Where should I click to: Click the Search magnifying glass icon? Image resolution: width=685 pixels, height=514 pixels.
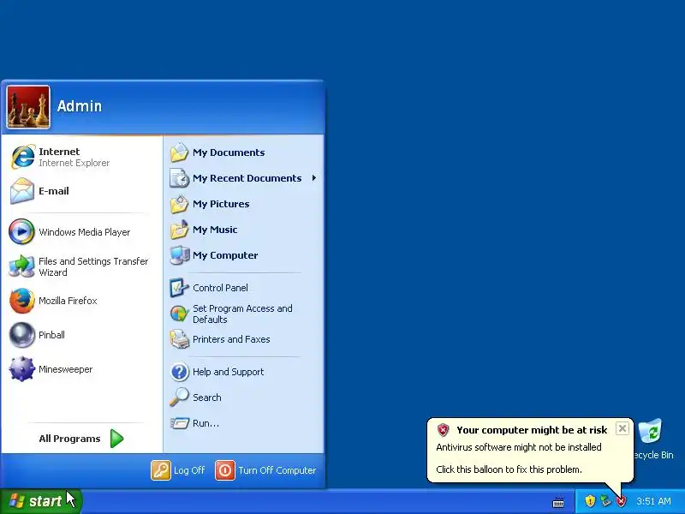tap(180, 397)
